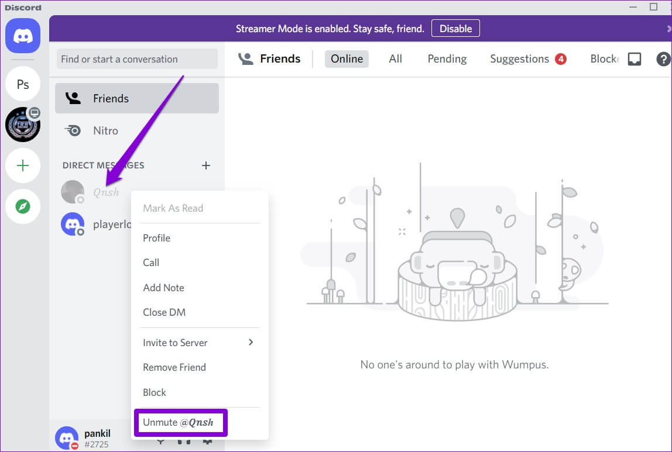Screen dimensions: 672x452
Task: Maximize the Discord window
Action: click(x=653, y=7)
